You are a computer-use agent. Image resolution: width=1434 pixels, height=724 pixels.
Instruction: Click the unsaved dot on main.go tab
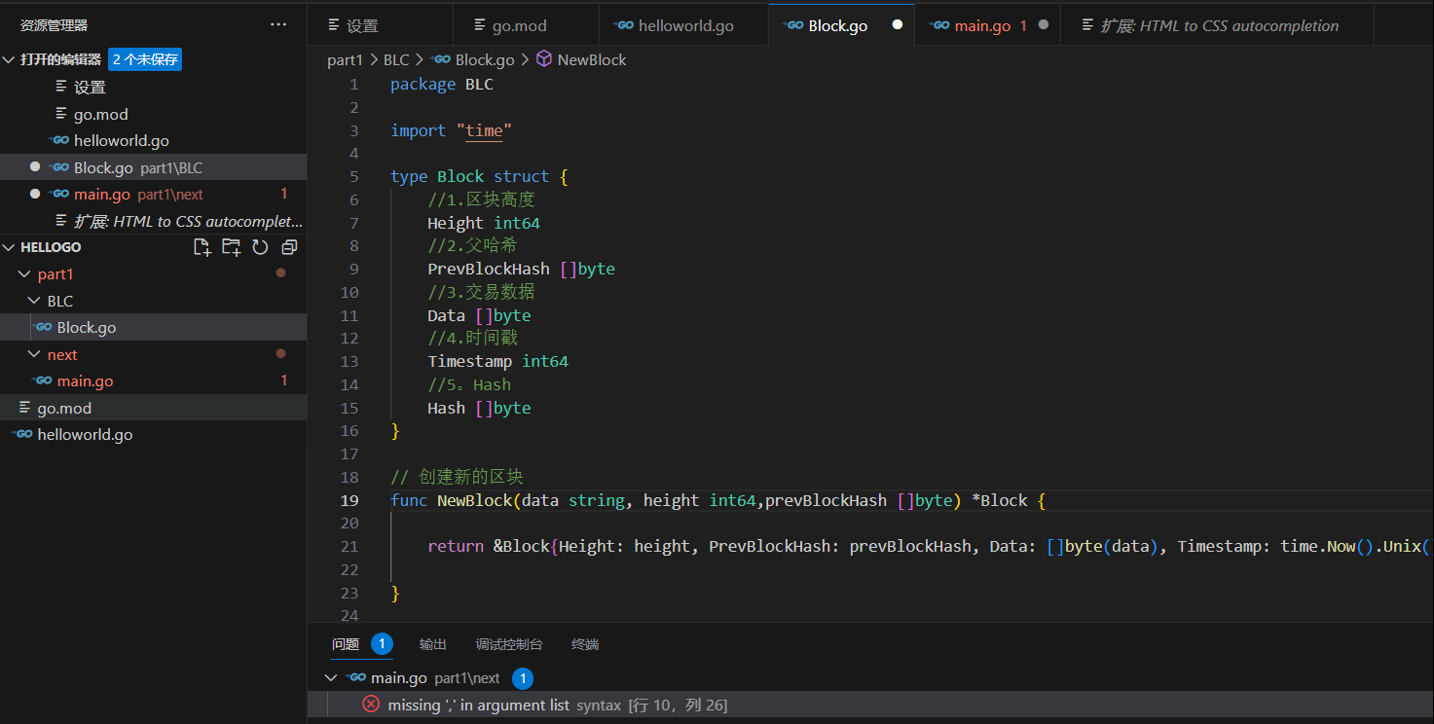(1044, 25)
